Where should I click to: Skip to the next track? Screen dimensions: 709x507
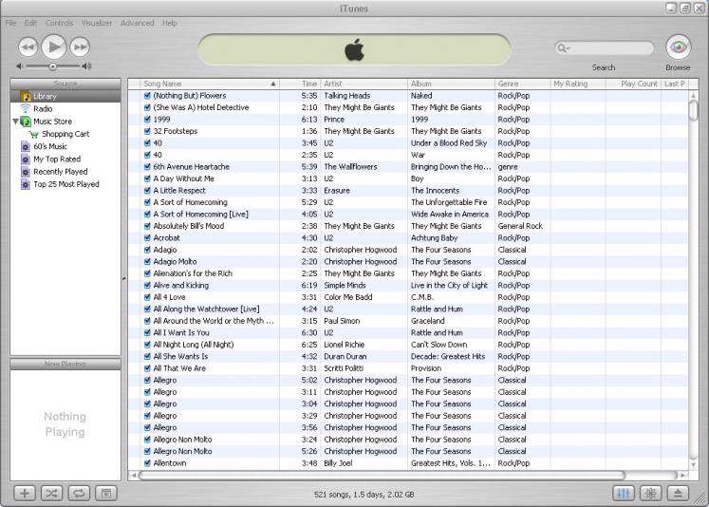[x=80, y=47]
